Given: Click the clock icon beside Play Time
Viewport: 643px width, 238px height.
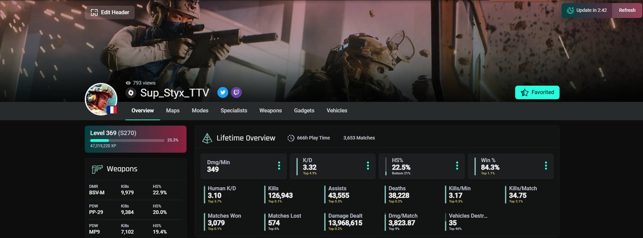Looking at the screenshot, I should 291,138.
